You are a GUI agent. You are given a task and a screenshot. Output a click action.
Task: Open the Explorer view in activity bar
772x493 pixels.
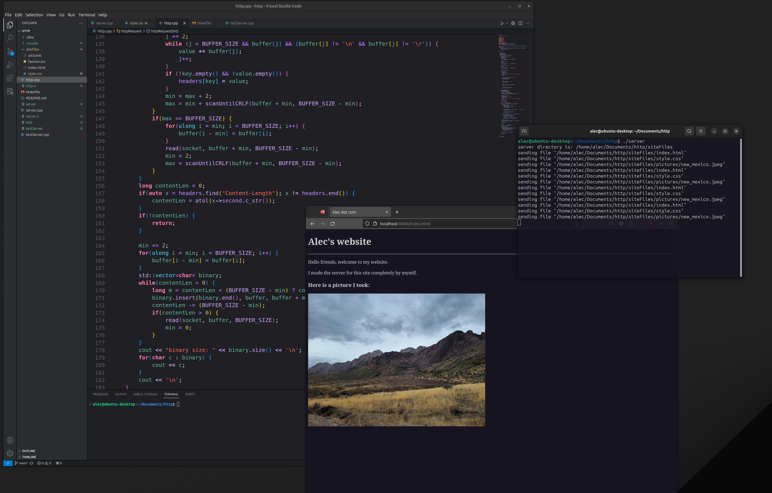click(x=10, y=25)
